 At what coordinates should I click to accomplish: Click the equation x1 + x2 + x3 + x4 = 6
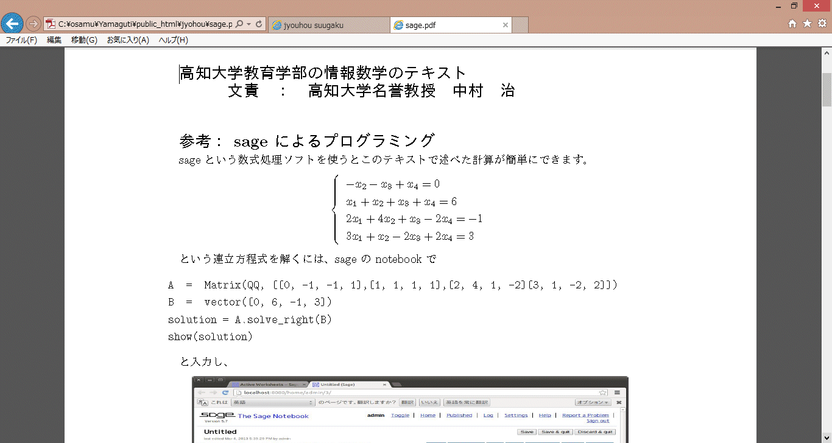tap(401, 202)
